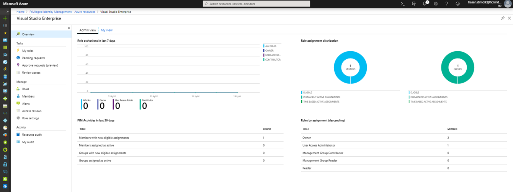Click the Review access list icon
The image size is (513, 192).
tap(18, 72)
